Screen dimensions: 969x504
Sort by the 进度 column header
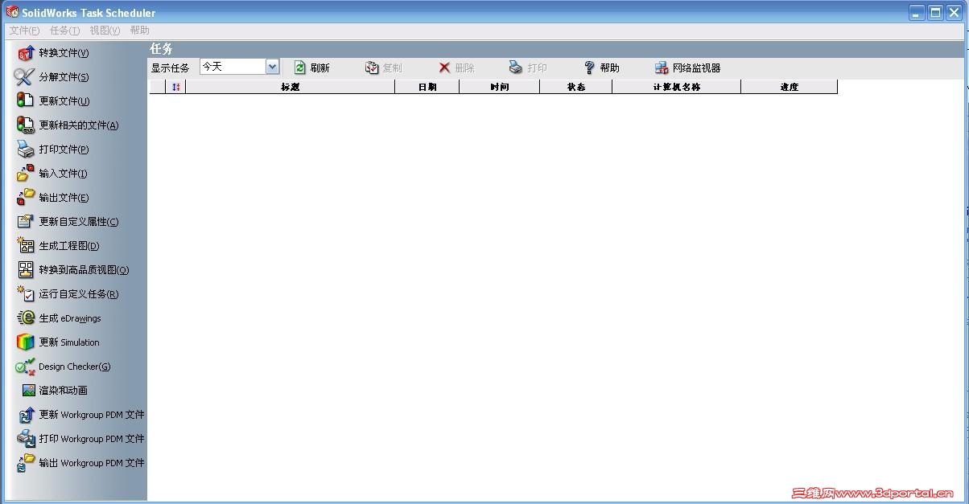point(790,87)
